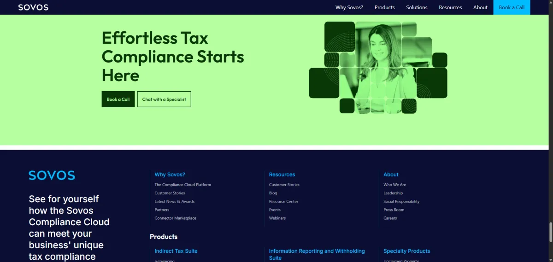This screenshot has height=262, width=553.
Task: Open the Careers footer link
Action: tap(390, 218)
